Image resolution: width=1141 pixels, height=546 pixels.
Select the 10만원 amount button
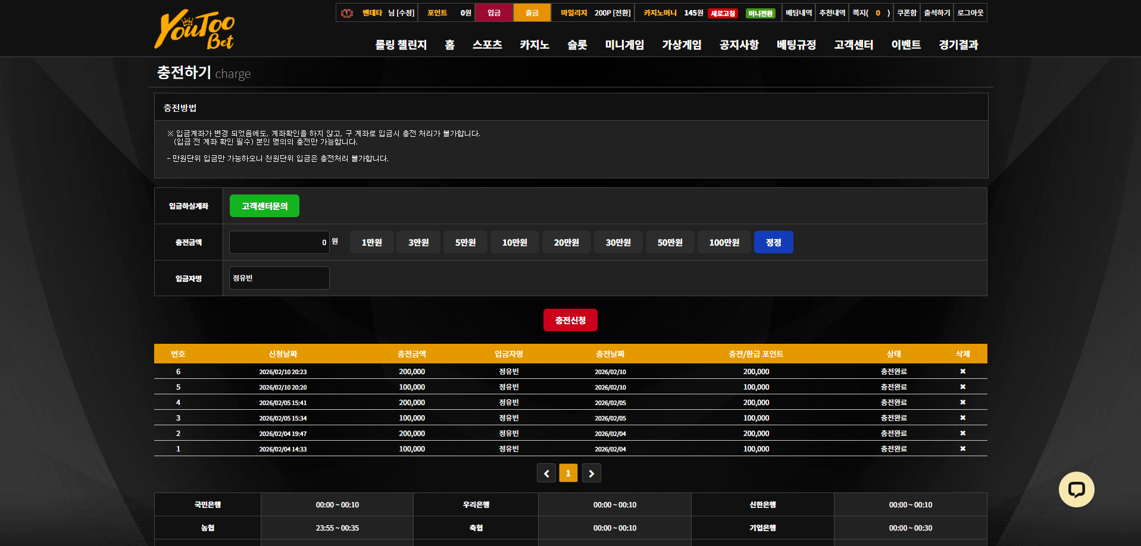[x=514, y=242]
